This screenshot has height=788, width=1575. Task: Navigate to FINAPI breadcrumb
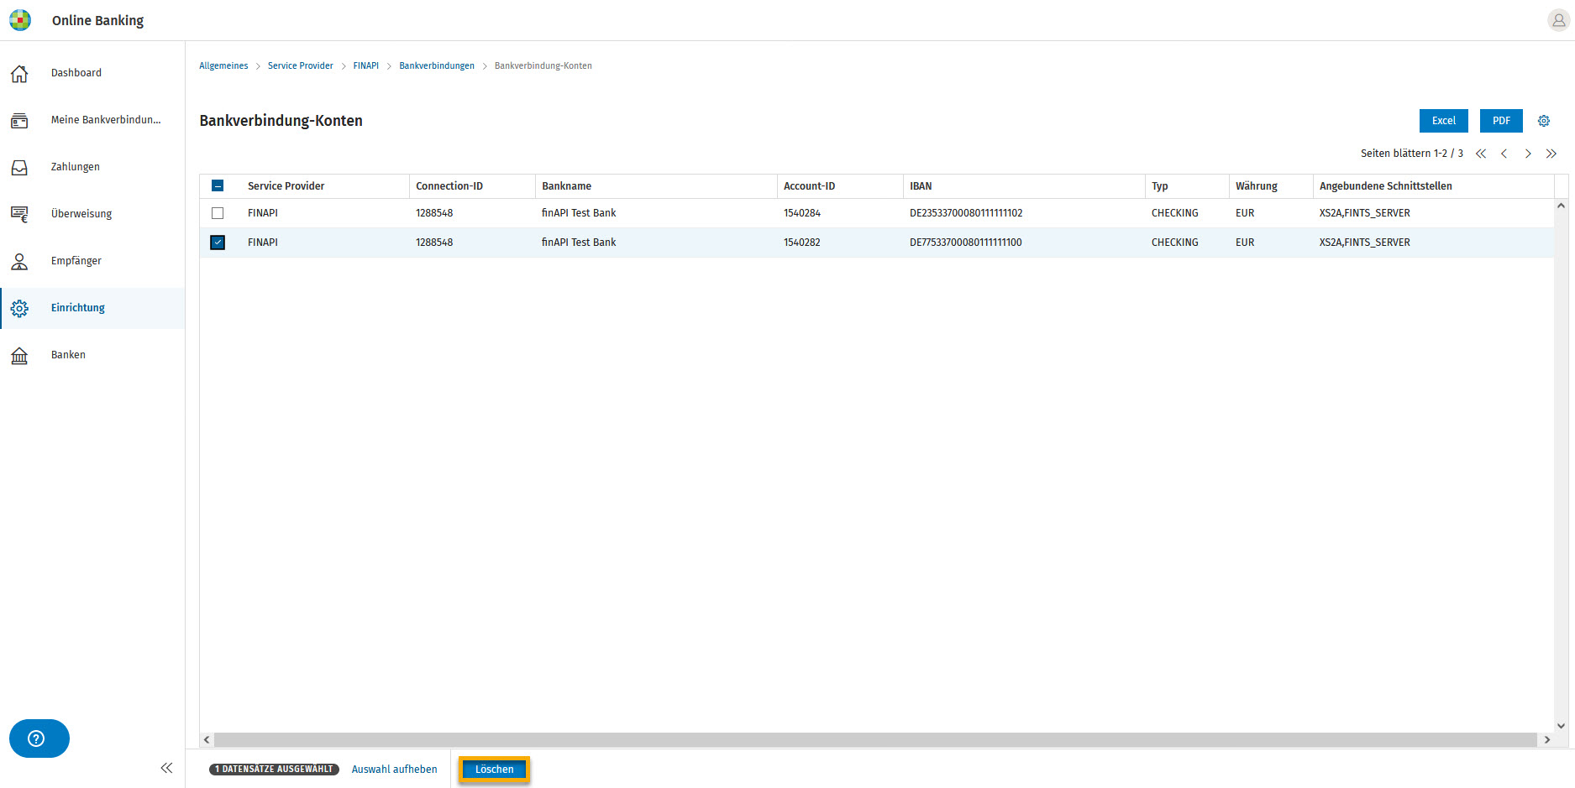pos(365,65)
